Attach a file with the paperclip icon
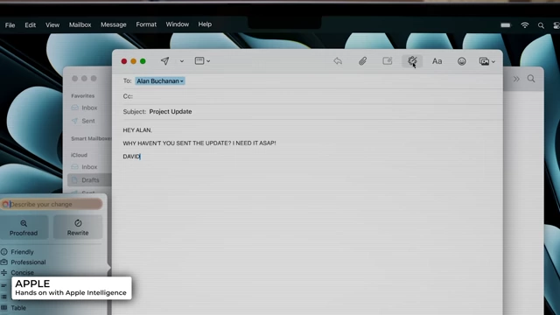Viewport: 560px width, 315px height. pos(362,61)
